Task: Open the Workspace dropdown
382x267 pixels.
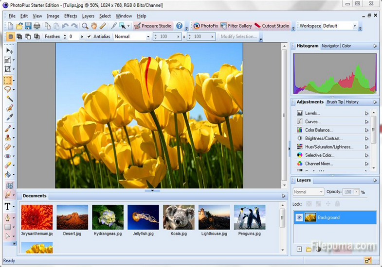Action: [x=354, y=26]
